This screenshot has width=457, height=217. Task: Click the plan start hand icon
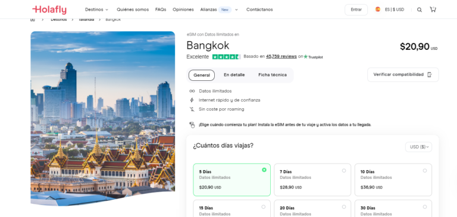point(192,125)
